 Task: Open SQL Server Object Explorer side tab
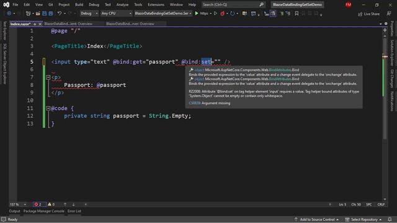4,64
